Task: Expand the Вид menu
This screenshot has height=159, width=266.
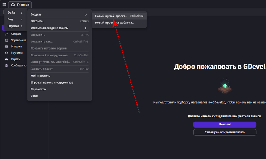Action: click(x=15, y=19)
